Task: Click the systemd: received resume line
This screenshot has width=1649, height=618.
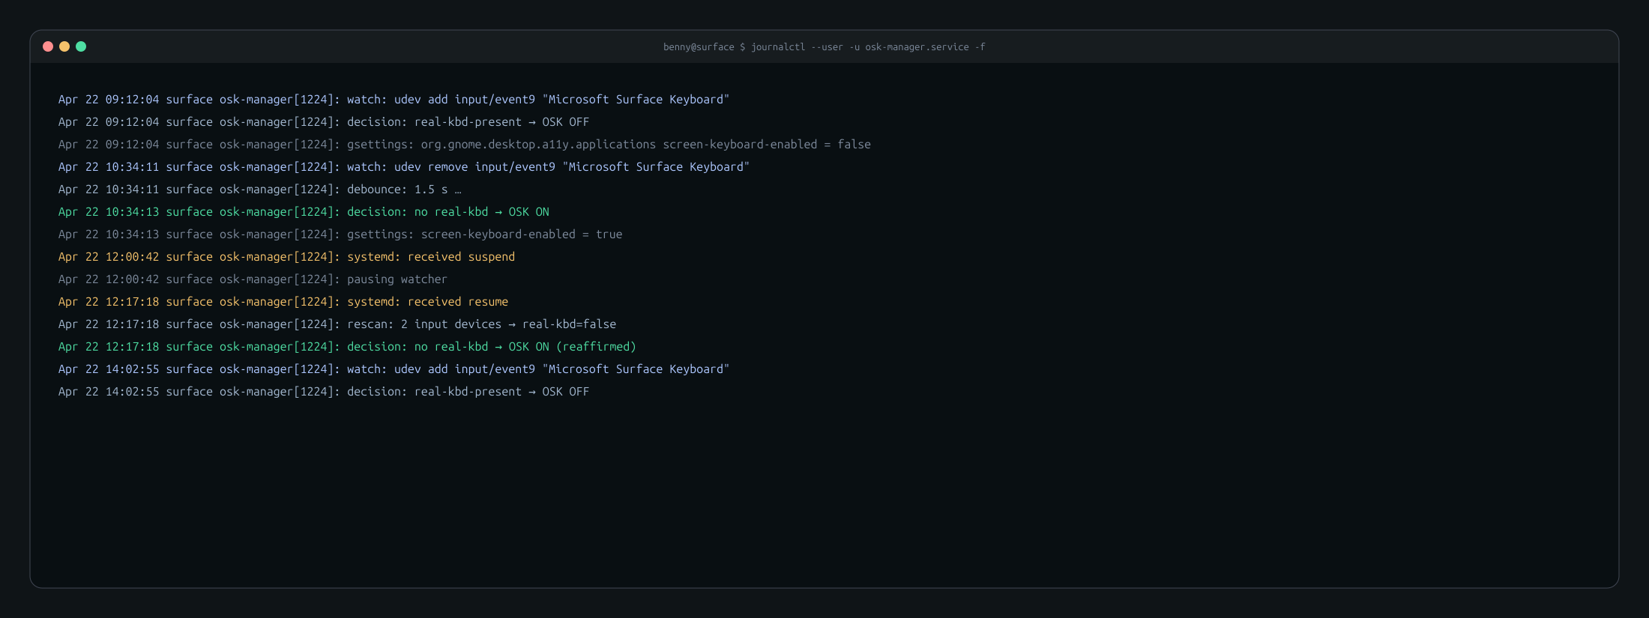Action: pos(283,302)
